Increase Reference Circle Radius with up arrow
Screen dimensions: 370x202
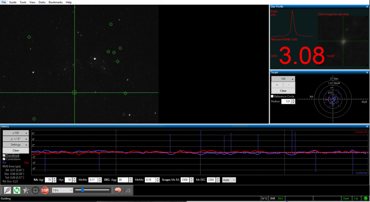293,100
